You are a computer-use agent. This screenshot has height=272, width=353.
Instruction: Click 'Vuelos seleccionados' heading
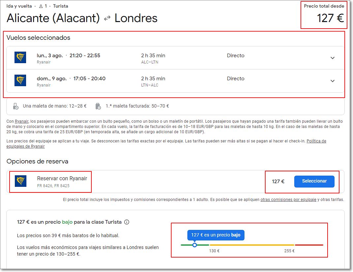(38, 37)
